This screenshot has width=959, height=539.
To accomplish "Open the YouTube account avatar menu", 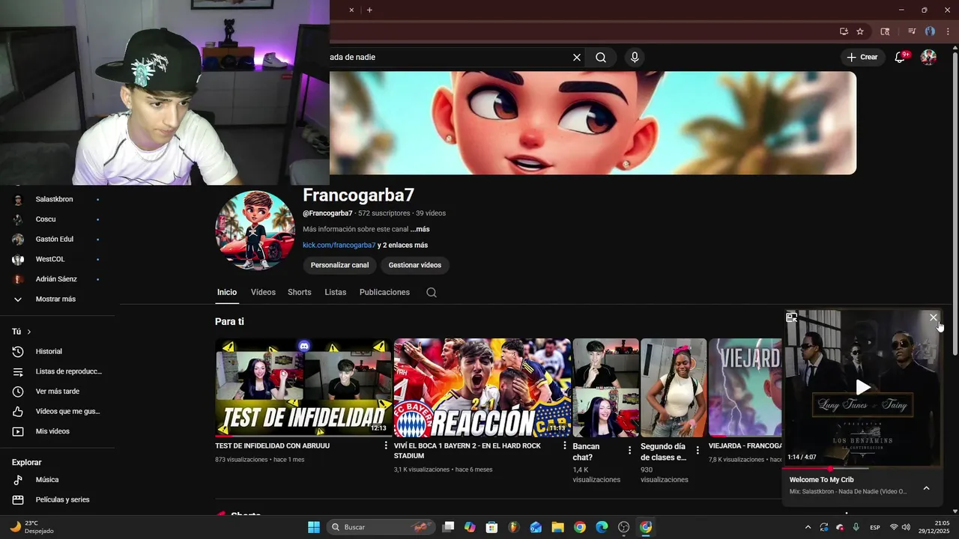I will (x=928, y=57).
